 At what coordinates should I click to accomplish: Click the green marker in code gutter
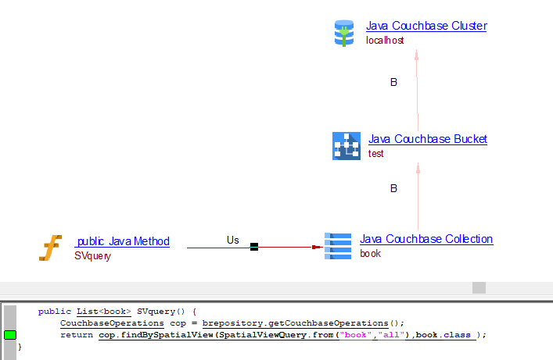click(10, 335)
